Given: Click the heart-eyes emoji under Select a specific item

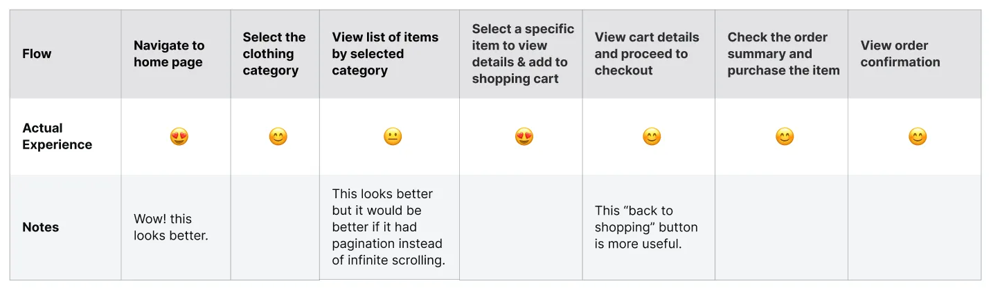Looking at the screenshot, I should tap(524, 137).
